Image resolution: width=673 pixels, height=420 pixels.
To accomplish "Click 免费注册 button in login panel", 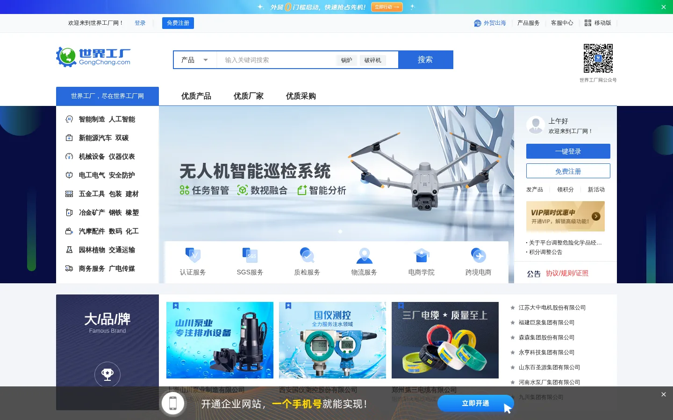I will (x=568, y=171).
